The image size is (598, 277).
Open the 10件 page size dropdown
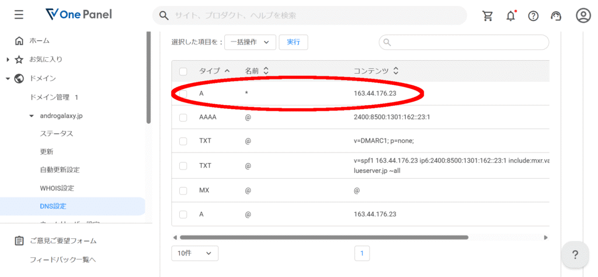tap(194, 254)
